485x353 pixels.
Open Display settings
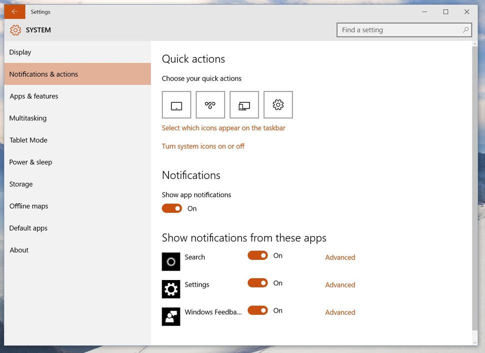tap(20, 52)
